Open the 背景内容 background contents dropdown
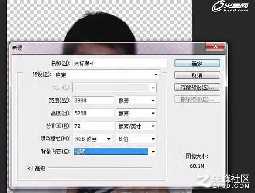The width and height of the screenshot is (255, 193). 115,152
